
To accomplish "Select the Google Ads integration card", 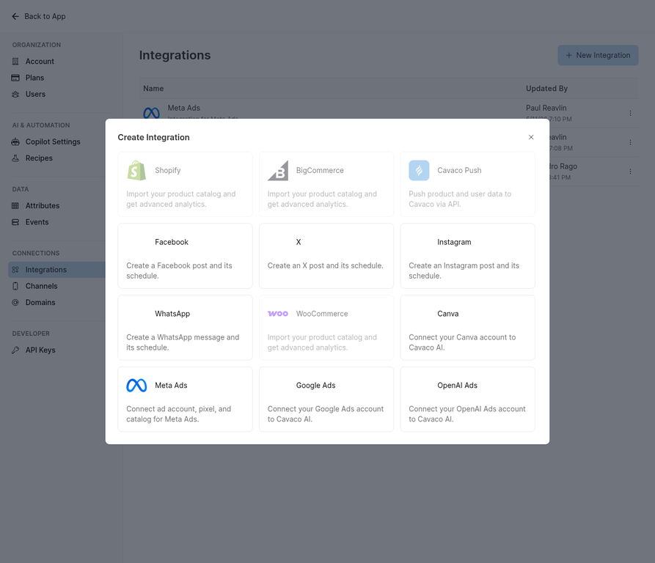I will [326, 400].
